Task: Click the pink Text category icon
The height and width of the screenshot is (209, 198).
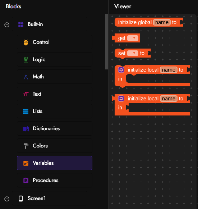Action: point(26,94)
